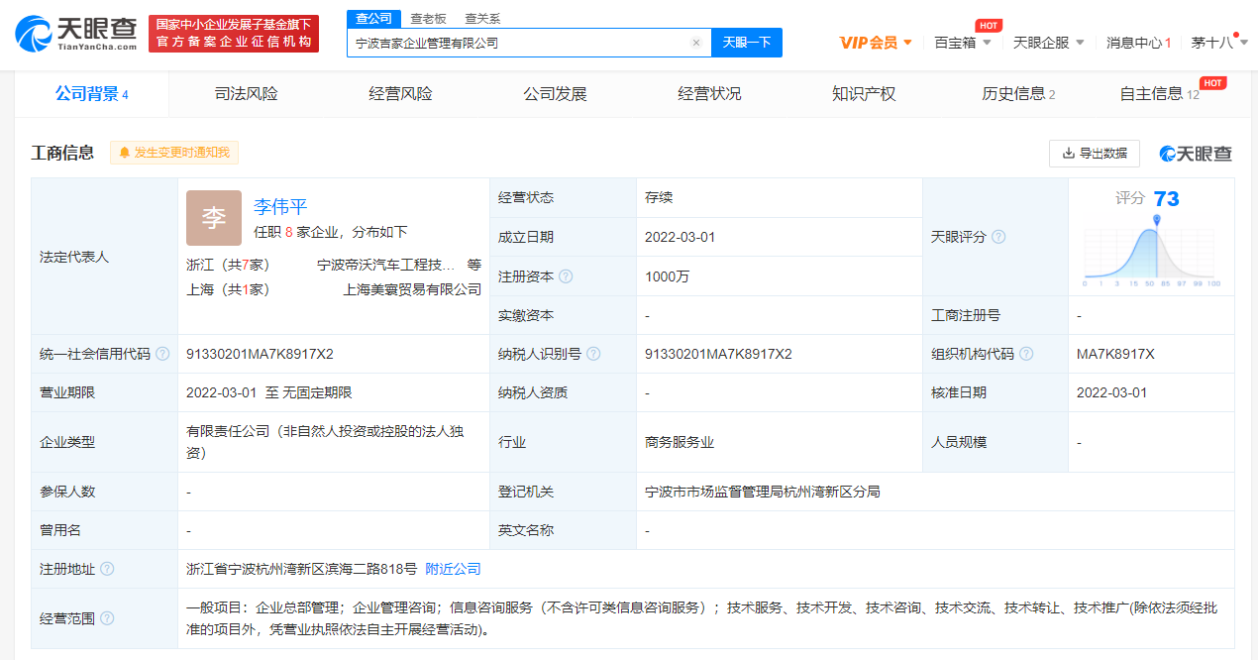Expand the VIP会员 dropdown
The image size is (1258, 660).
876,43
